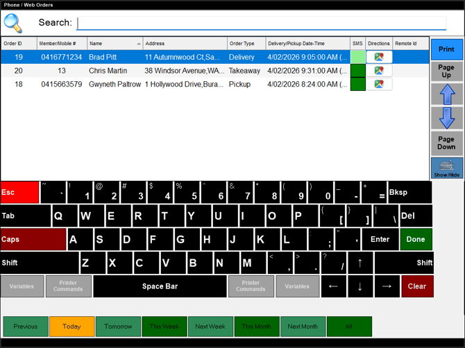Sort by the Order ID column header

pyautogui.click(x=19, y=44)
